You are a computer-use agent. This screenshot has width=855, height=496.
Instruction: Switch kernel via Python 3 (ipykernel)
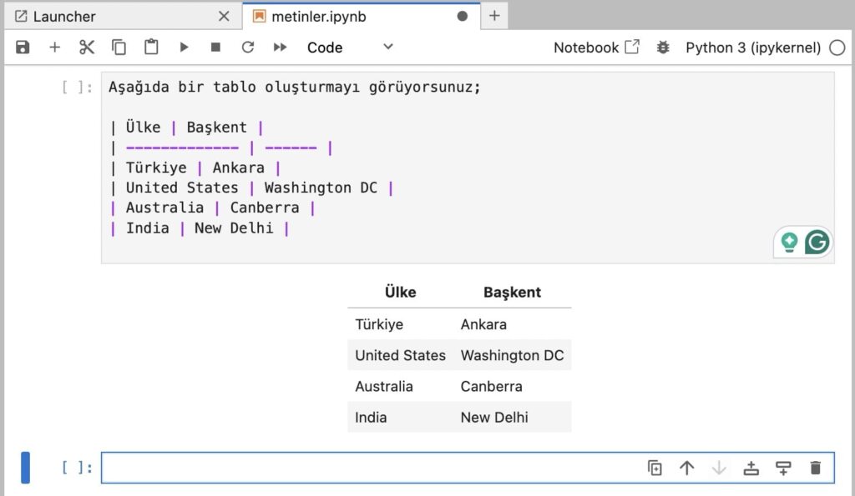point(753,48)
